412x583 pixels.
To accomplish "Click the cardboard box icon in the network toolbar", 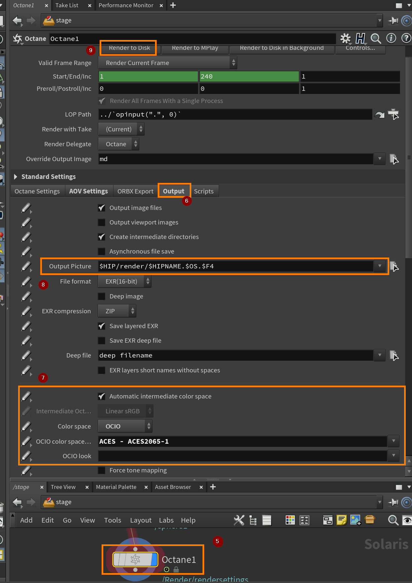I will tap(370, 520).
